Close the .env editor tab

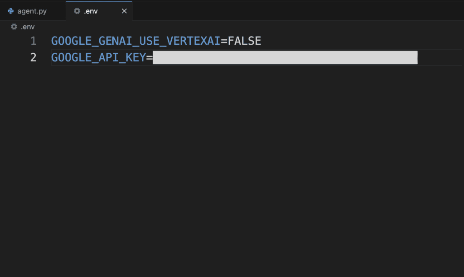(x=124, y=11)
